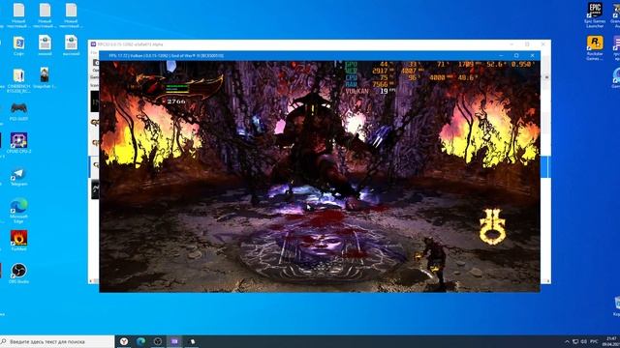Image resolution: width=620 pixels, height=348 pixels.
Task: Select the portrait photo file icon on desktop
Action: [45, 77]
